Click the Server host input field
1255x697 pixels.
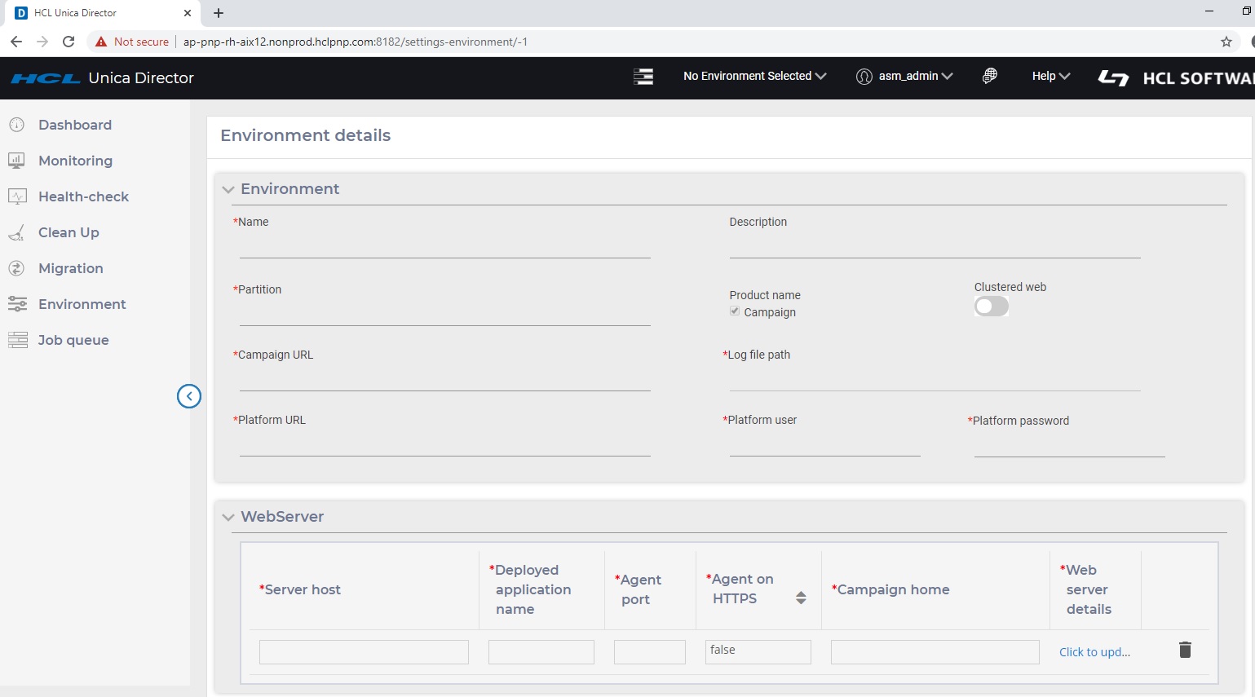coord(364,652)
